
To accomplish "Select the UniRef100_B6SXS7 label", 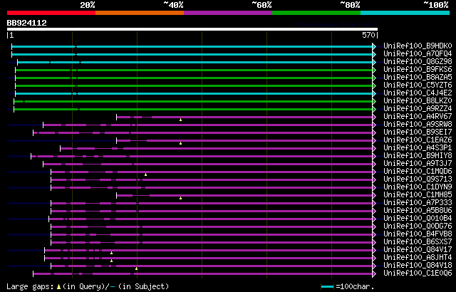I will pyautogui.click(x=418, y=242).
